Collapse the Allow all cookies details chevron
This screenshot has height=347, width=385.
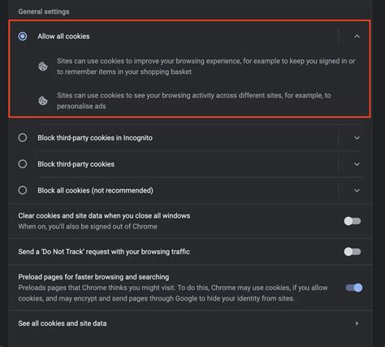[357, 37]
